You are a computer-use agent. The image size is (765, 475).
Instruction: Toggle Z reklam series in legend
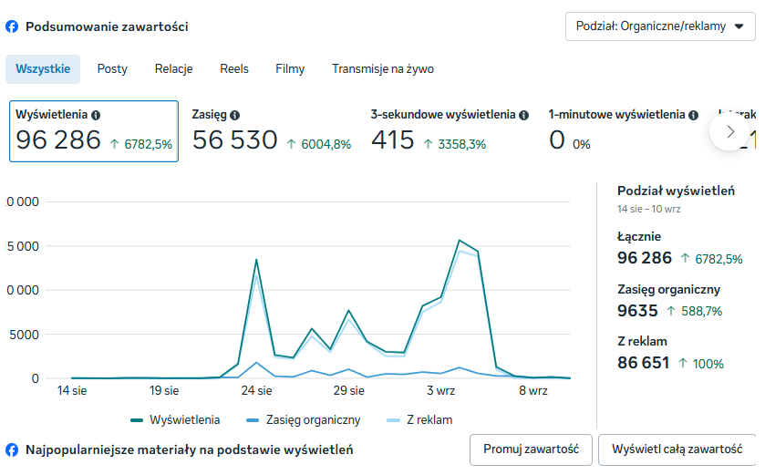(419, 420)
